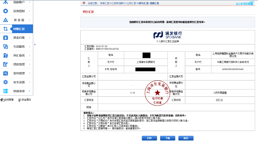This screenshot has height=142, width=258.
Task: Click the 快捷菜单 list icon
Action: tap(6, 91)
